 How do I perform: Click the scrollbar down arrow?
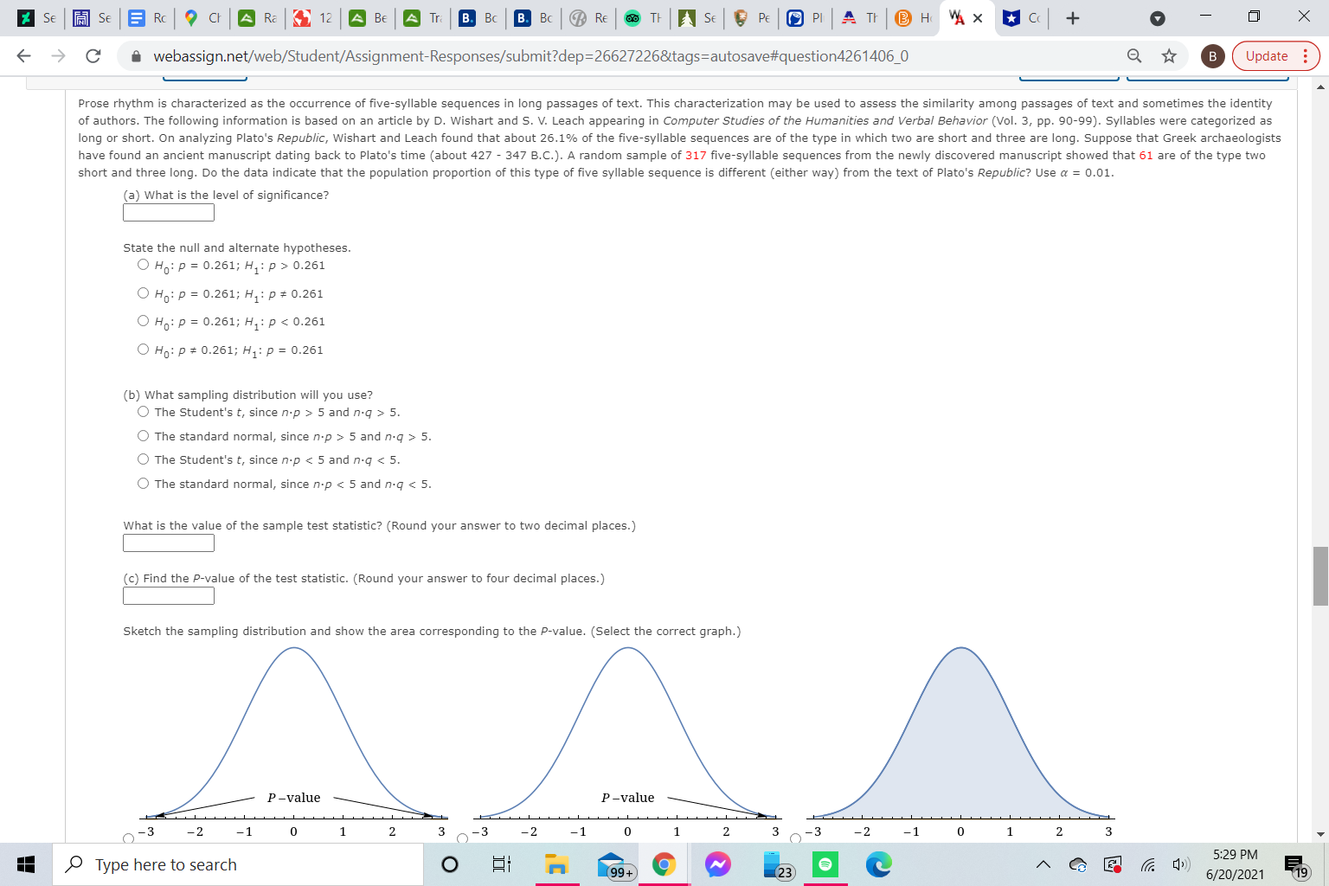pos(1320,834)
